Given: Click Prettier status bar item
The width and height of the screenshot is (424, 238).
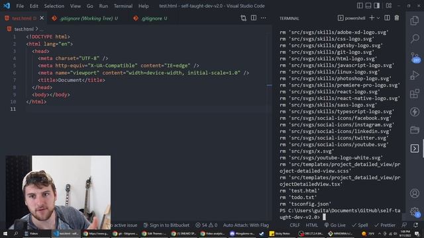Looking at the screenshot, I should click(x=385, y=225).
